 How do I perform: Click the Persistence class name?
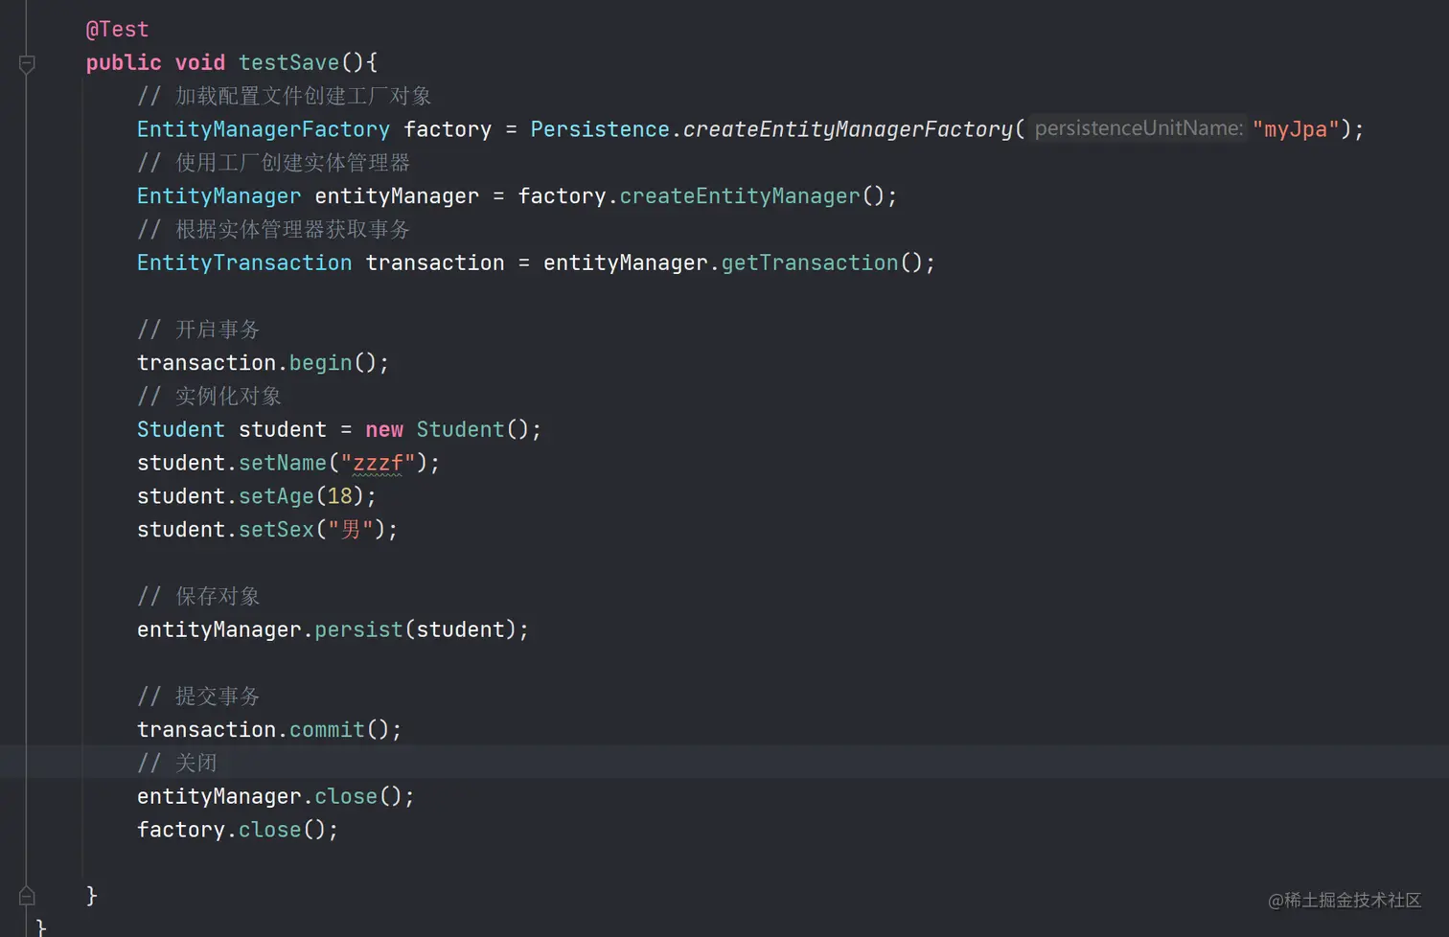tap(600, 129)
